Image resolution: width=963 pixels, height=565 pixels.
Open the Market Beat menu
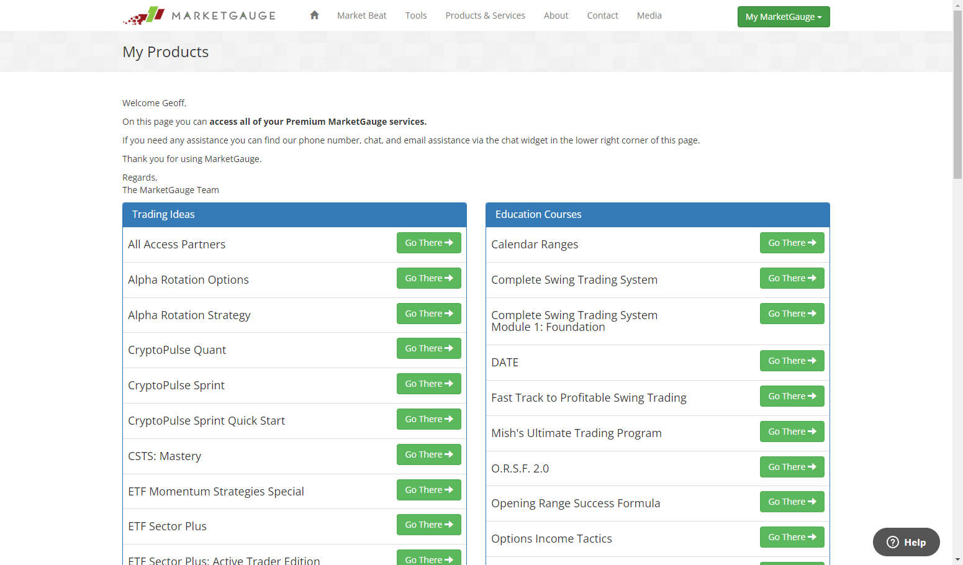(x=361, y=16)
